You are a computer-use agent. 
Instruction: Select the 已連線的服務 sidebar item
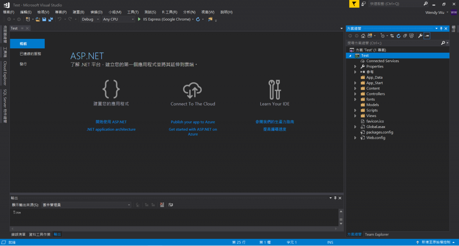30,54
